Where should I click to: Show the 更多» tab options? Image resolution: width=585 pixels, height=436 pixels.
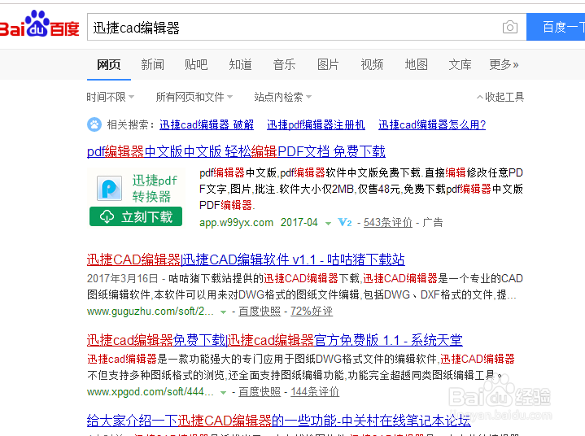point(504,65)
